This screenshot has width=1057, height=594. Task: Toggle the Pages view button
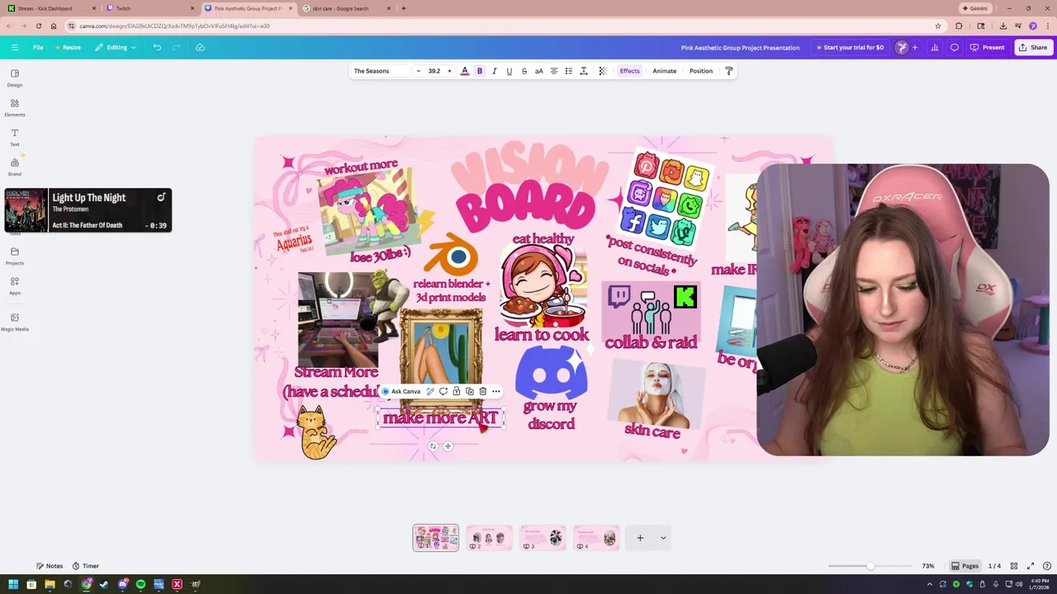click(x=965, y=566)
